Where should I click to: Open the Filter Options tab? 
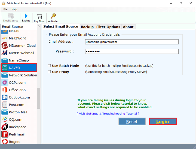(108, 27)
